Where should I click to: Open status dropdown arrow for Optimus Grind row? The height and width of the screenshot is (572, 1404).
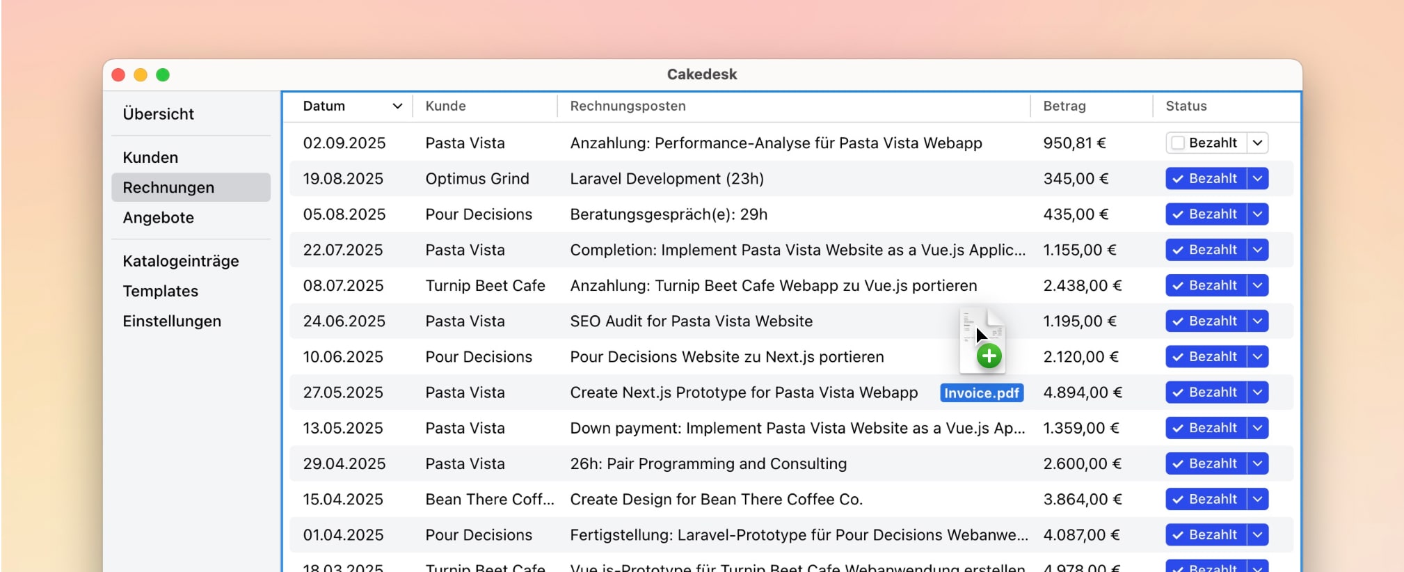pos(1258,178)
